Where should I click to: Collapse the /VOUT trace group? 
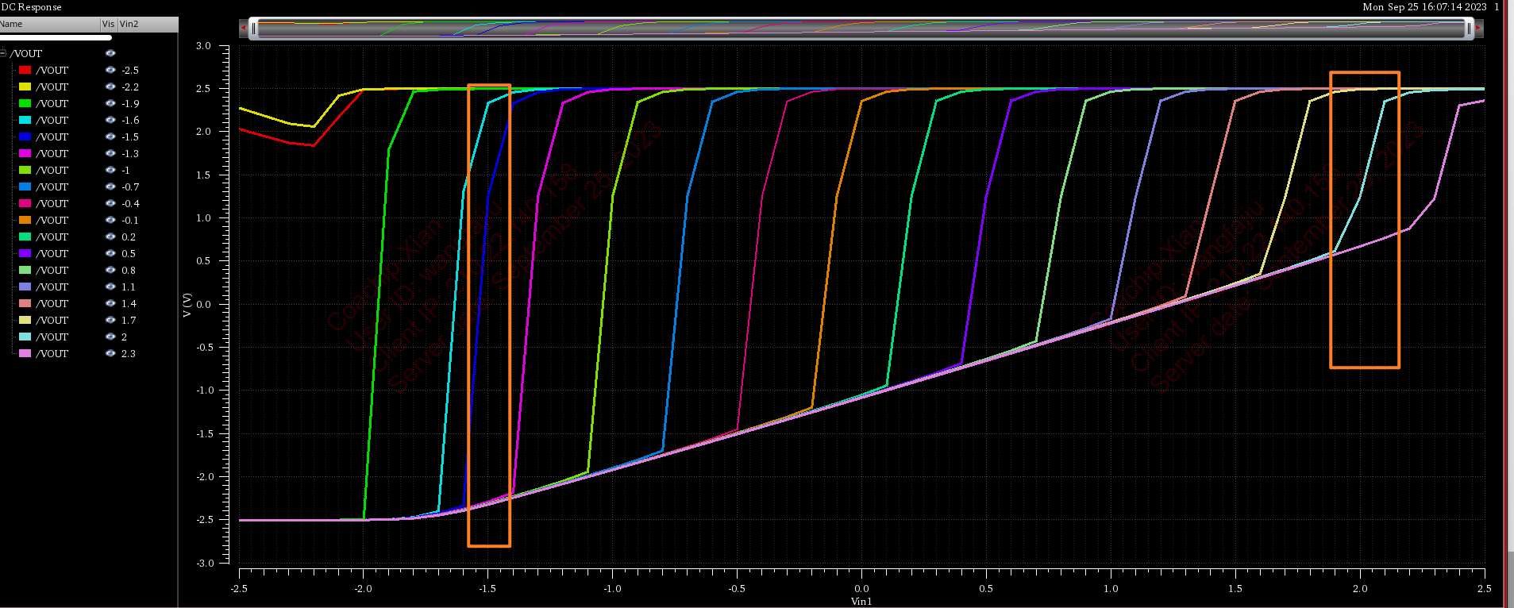pyautogui.click(x=3, y=53)
